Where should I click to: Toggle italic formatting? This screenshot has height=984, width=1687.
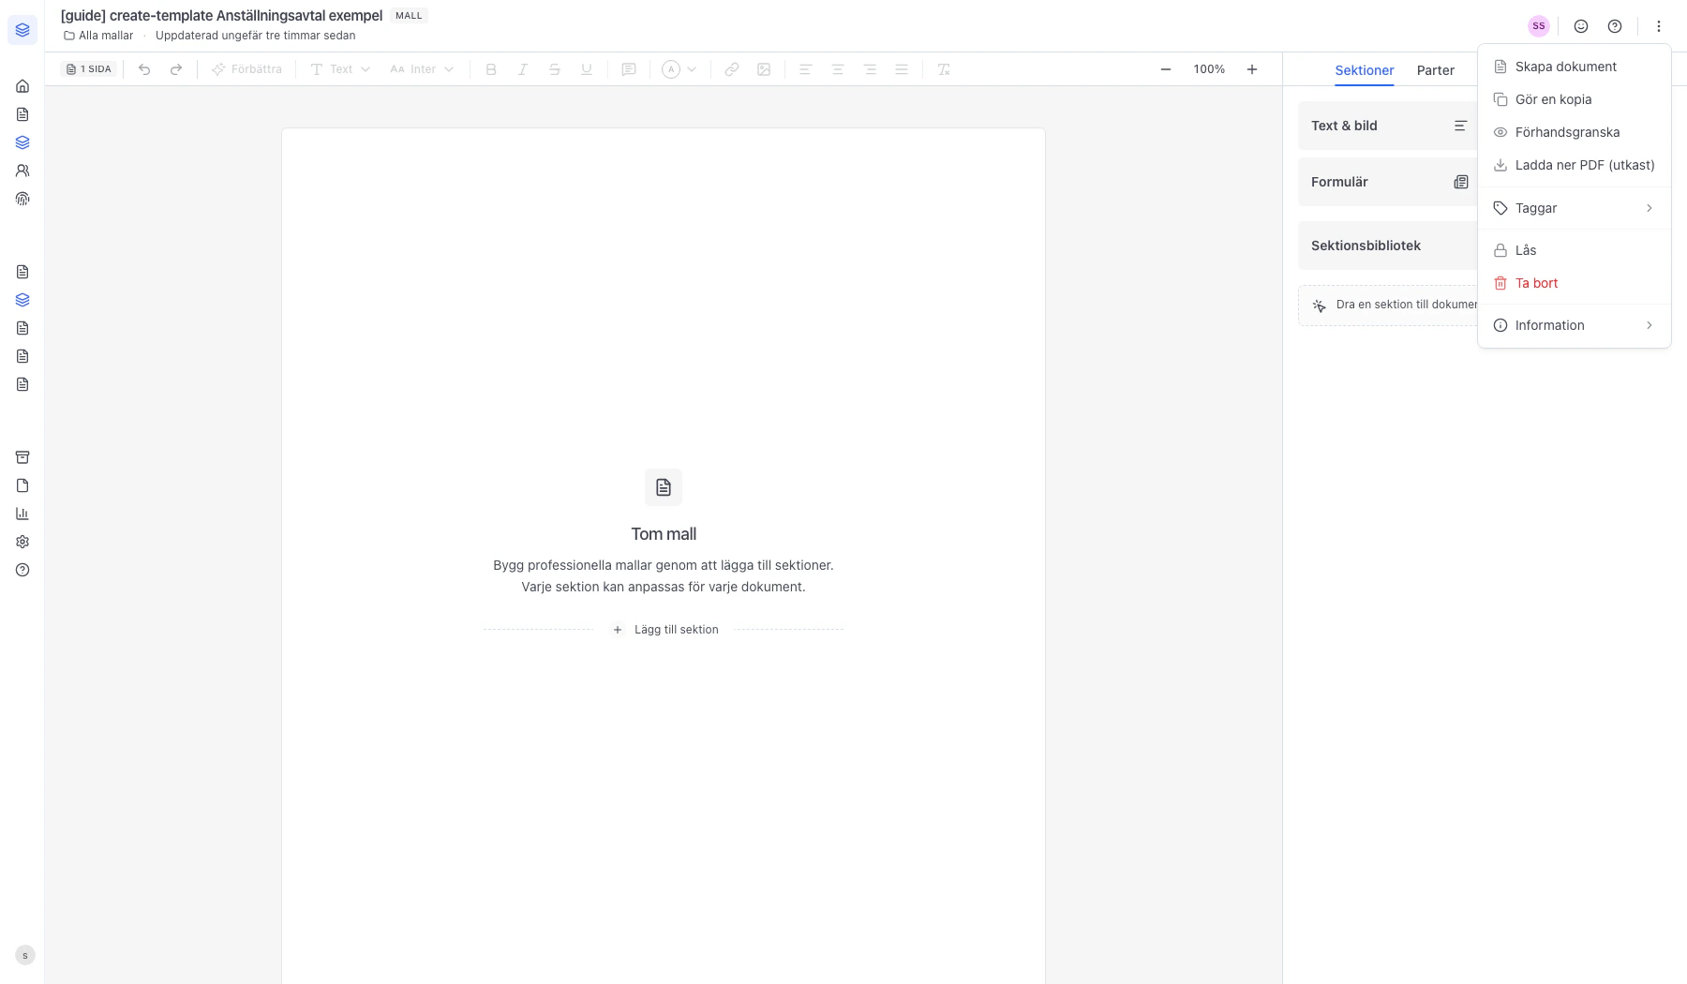523,69
